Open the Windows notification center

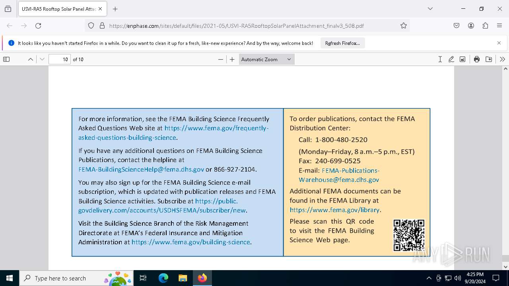coord(496,278)
